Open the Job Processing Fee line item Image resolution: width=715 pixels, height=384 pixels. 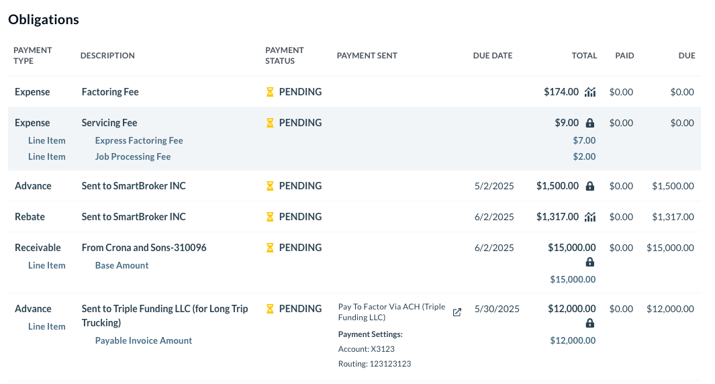(133, 156)
